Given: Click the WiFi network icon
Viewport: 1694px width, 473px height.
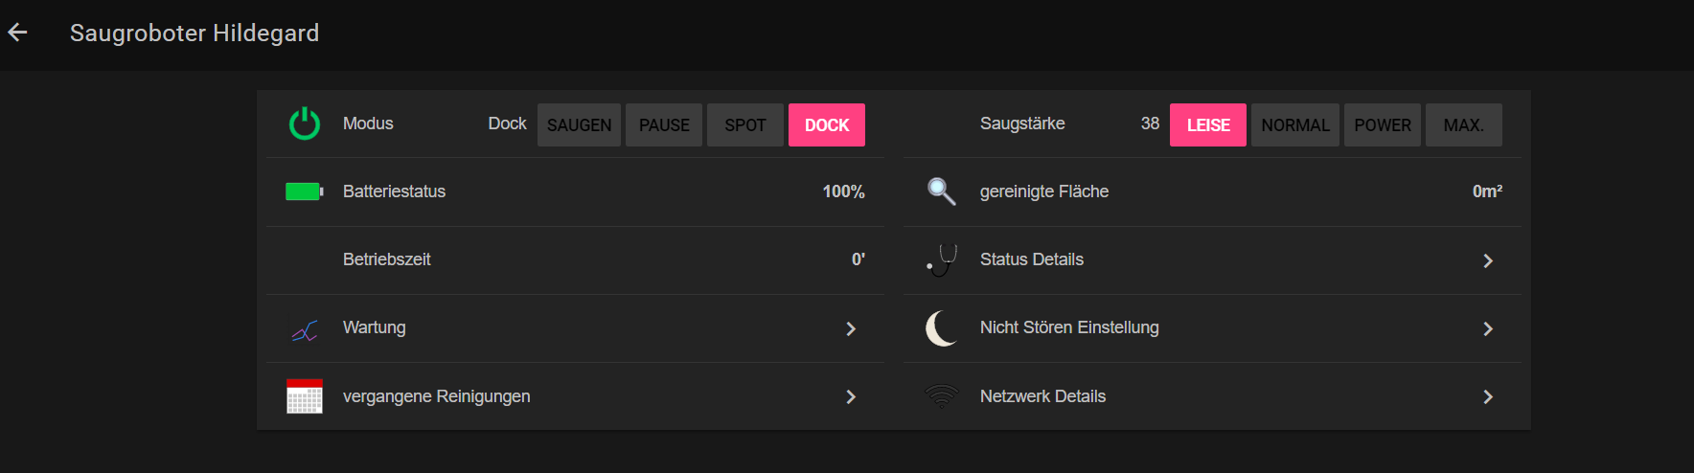Looking at the screenshot, I should pos(941,395).
